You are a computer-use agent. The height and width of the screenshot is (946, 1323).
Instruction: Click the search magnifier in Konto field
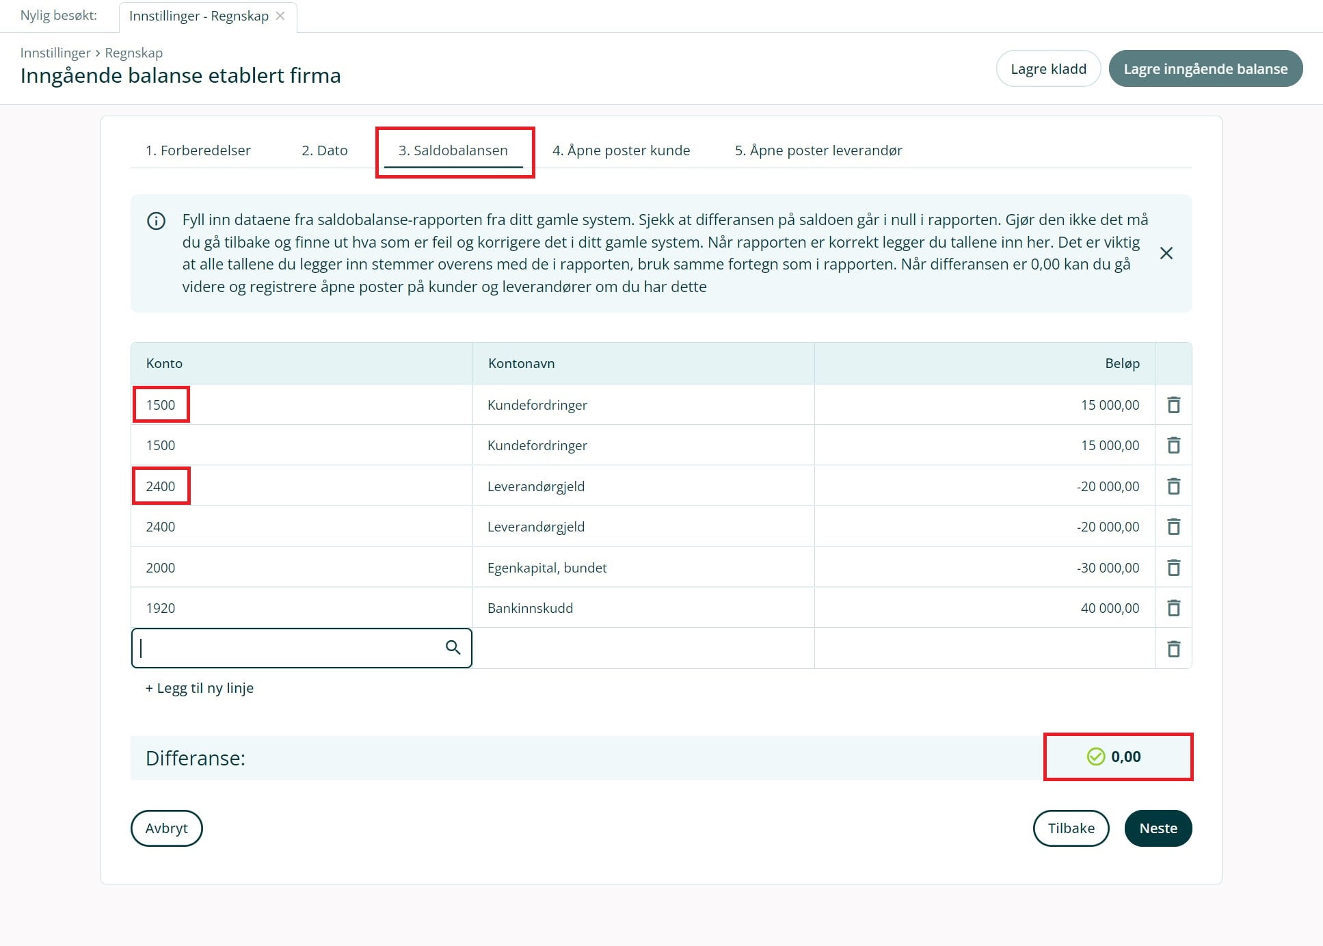(453, 647)
